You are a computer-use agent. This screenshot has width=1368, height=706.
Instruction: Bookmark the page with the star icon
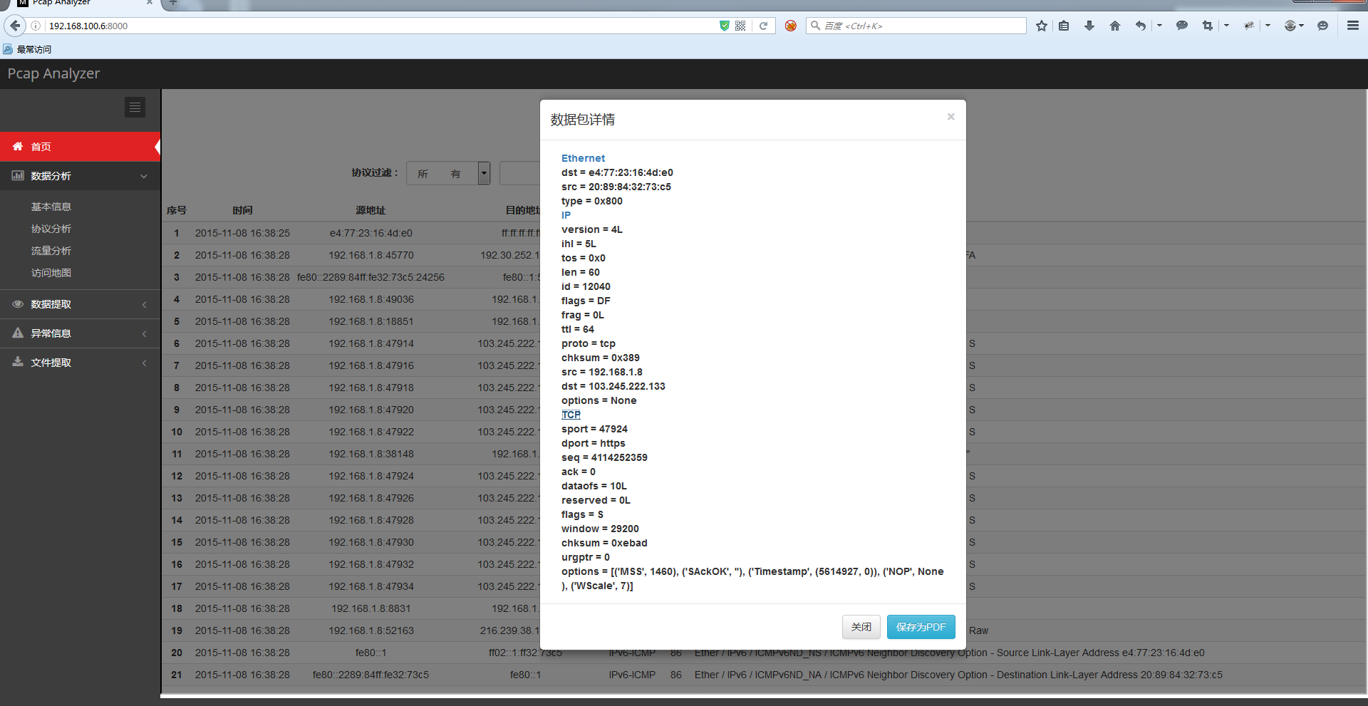click(x=1041, y=26)
